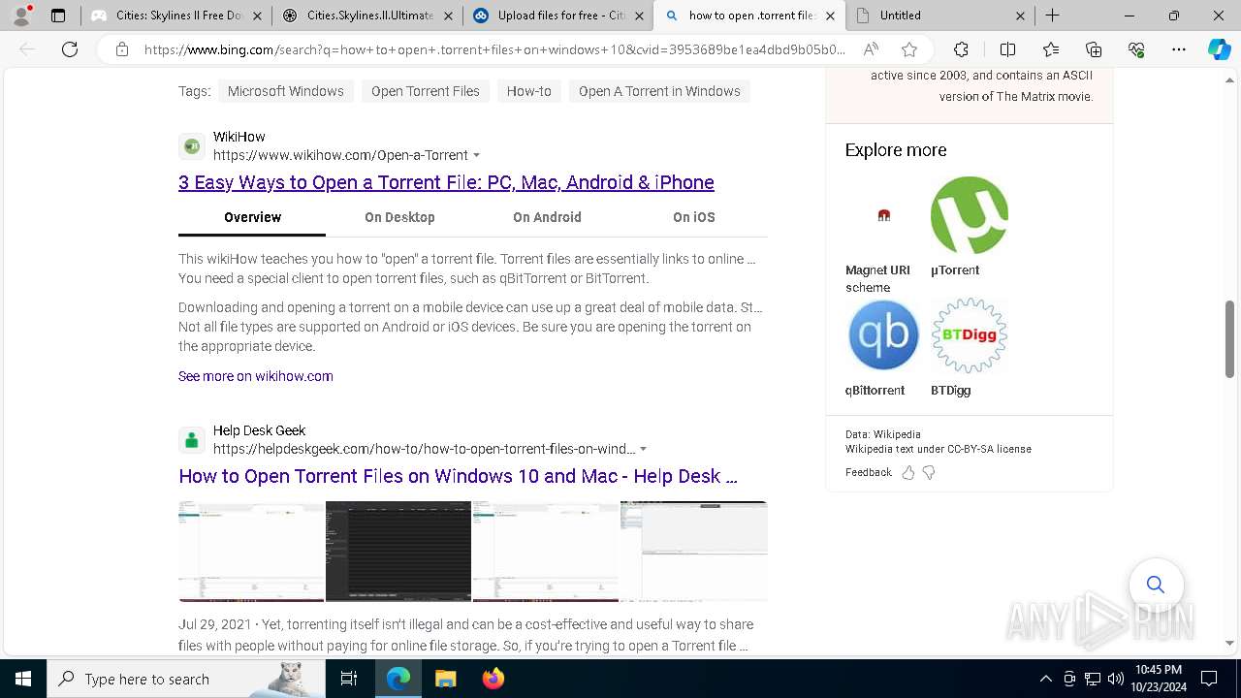Viewport: 1241px width, 698px height.
Task: Add page to favorites star icon
Action: point(908,49)
